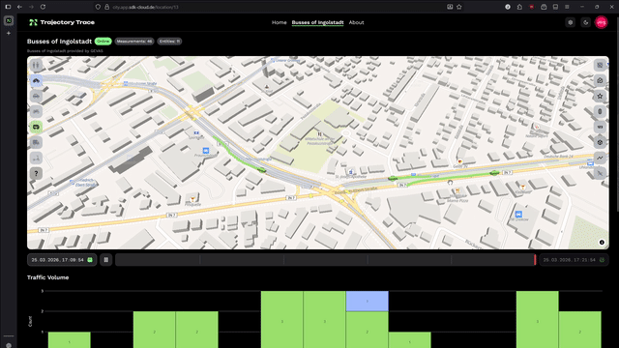The image size is (619, 348).
Task: Click the site padlock security icon
Action: (x=106, y=7)
